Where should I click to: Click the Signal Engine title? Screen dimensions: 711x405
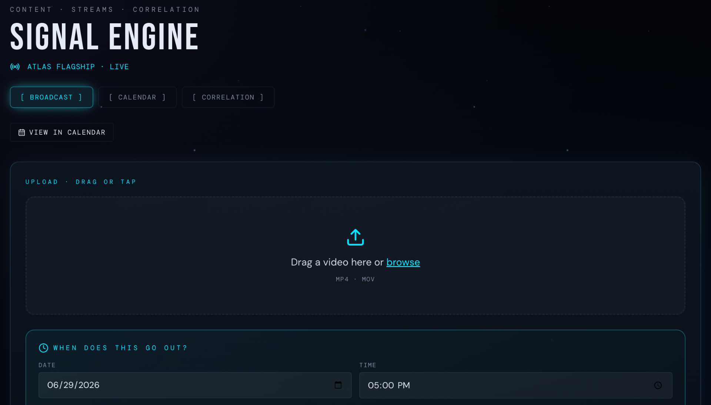pos(104,37)
